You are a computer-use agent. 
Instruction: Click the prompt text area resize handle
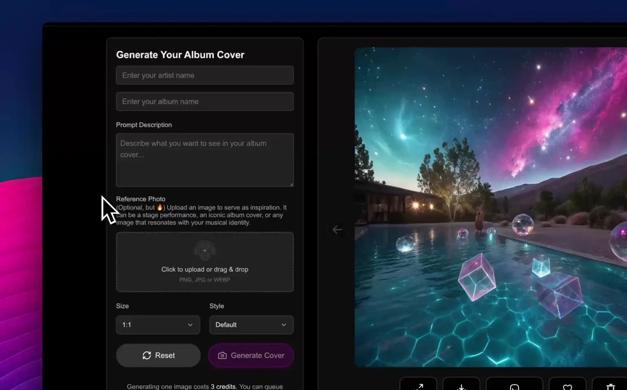pyautogui.click(x=291, y=184)
